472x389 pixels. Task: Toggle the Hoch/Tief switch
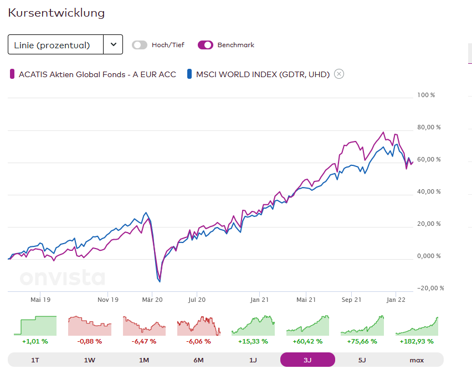tap(140, 45)
